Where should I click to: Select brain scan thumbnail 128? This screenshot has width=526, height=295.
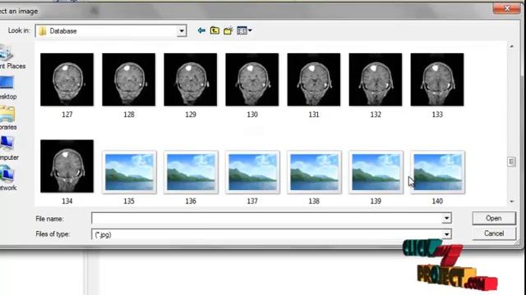129,79
